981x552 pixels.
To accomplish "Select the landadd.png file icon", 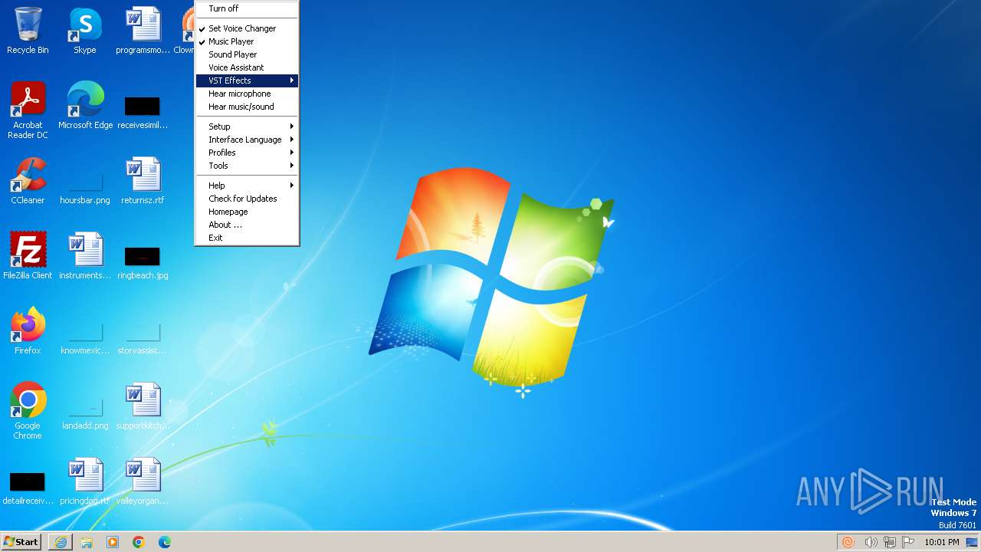I will (85, 412).
